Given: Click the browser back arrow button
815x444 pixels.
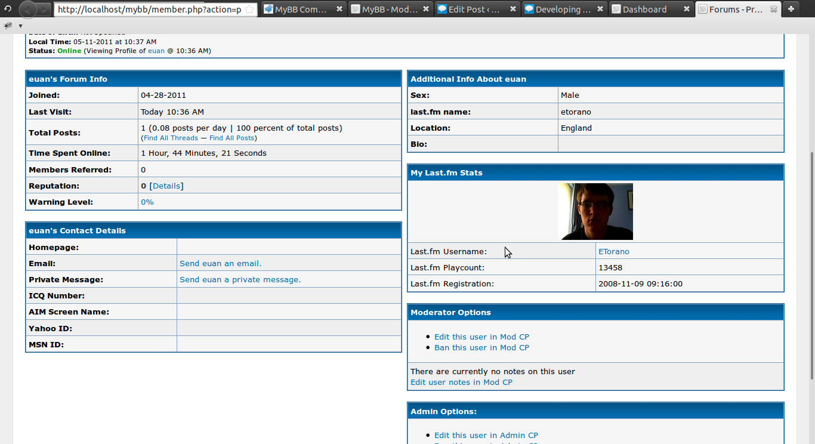Looking at the screenshot, I should coord(28,9).
